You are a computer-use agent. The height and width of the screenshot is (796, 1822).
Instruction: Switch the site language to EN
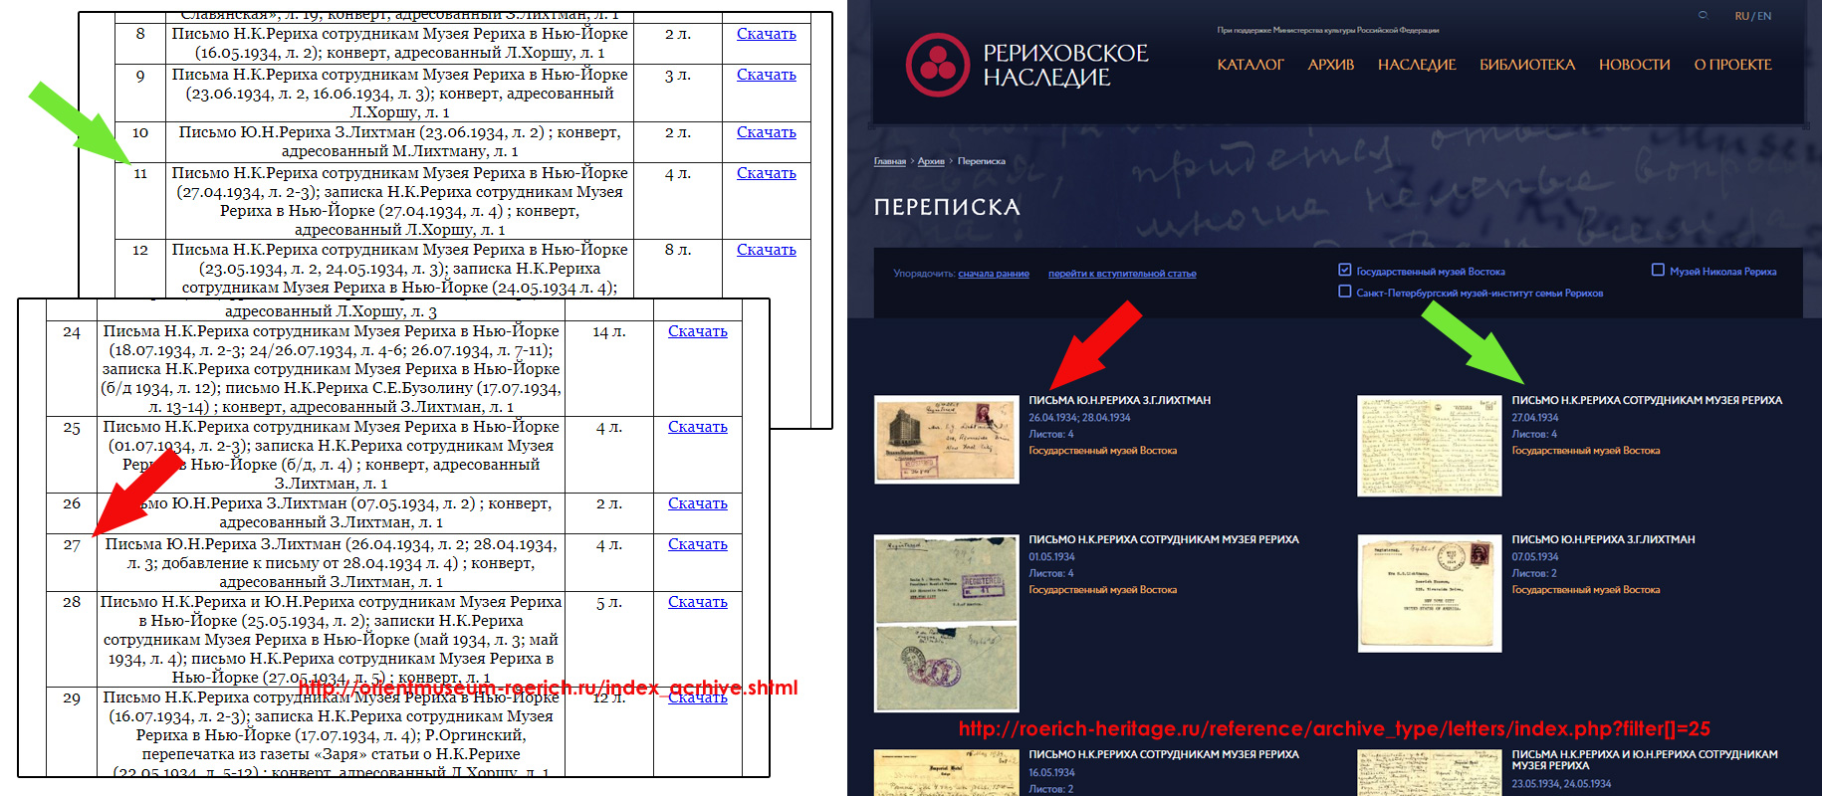(1764, 16)
